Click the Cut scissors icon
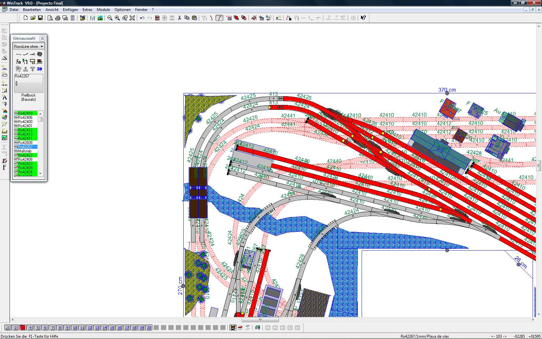Screen dimensions: 542x339 (180, 18)
